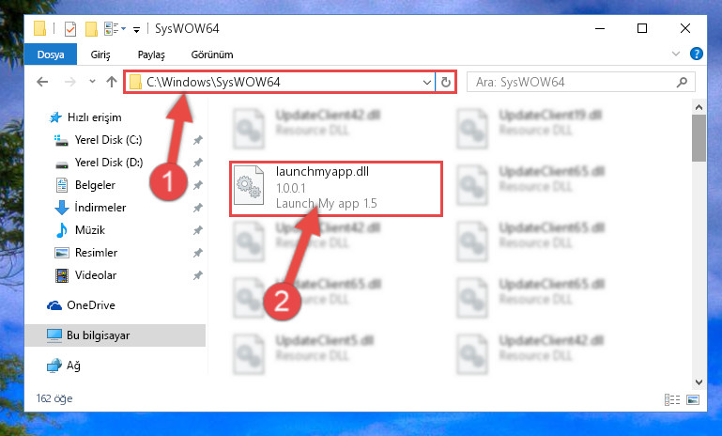Click the Back navigation arrow
The image size is (722, 436).
pos(42,82)
